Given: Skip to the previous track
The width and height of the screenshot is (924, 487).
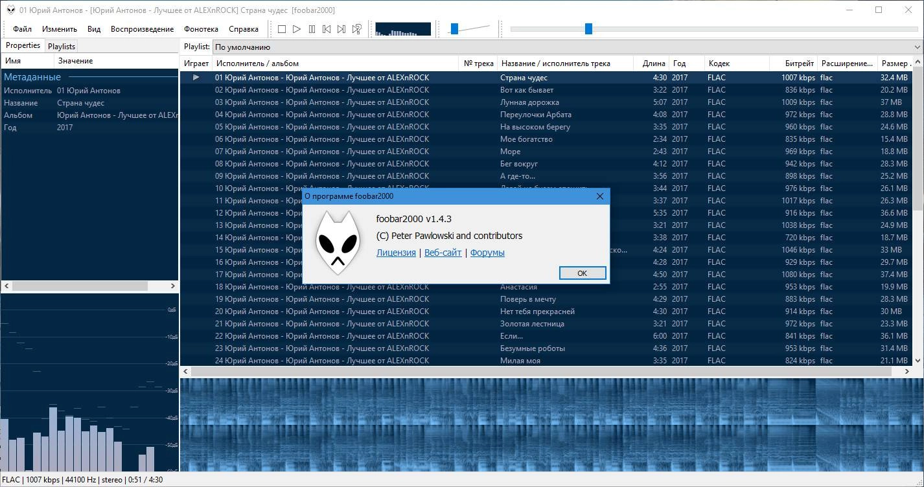Looking at the screenshot, I should (327, 29).
